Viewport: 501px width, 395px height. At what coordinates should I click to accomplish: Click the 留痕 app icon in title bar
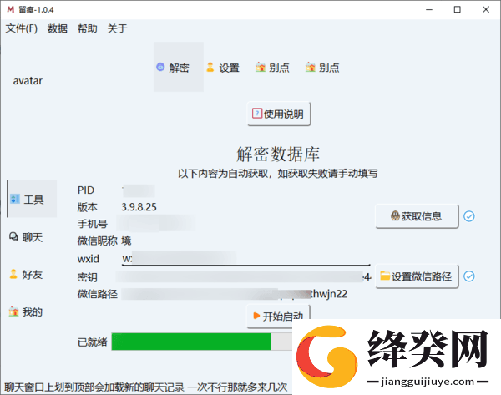(x=11, y=9)
